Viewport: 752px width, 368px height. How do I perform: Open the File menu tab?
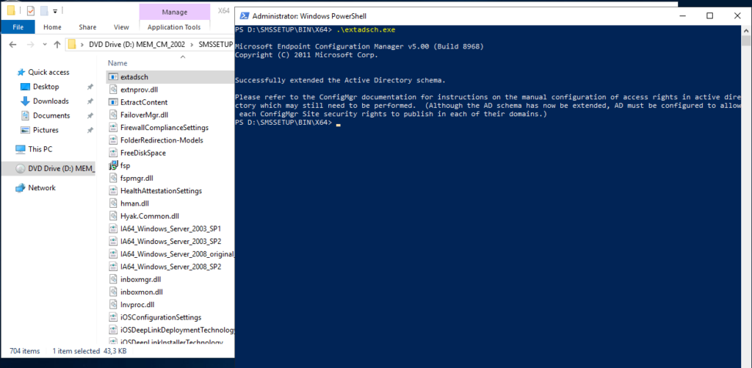(16, 27)
